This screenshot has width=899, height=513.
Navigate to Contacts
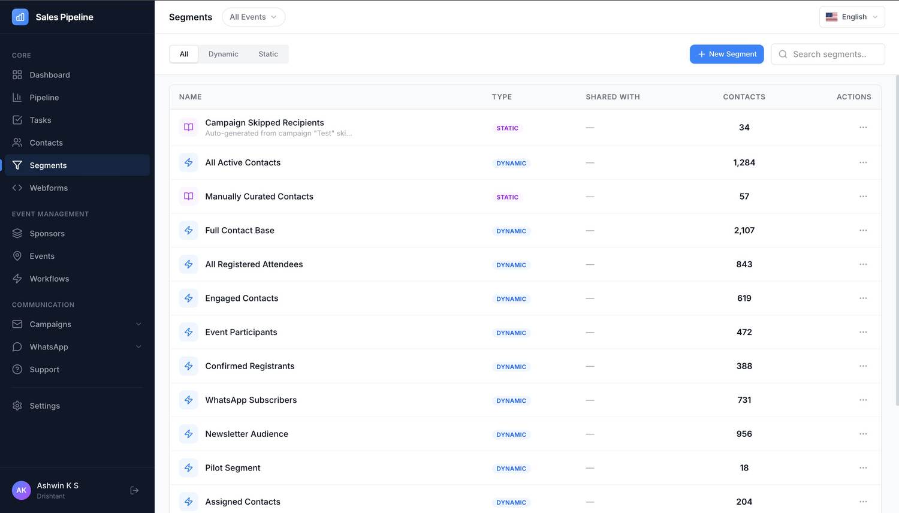(x=77, y=143)
